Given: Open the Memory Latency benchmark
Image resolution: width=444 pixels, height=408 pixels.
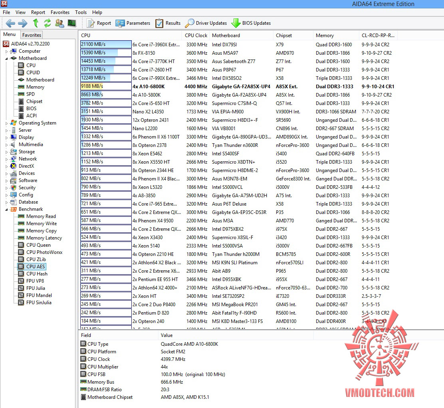Looking at the screenshot, I should (44, 238).
